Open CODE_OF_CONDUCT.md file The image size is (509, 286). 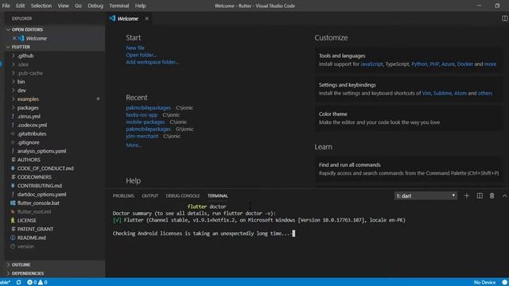tap(45, 168)
